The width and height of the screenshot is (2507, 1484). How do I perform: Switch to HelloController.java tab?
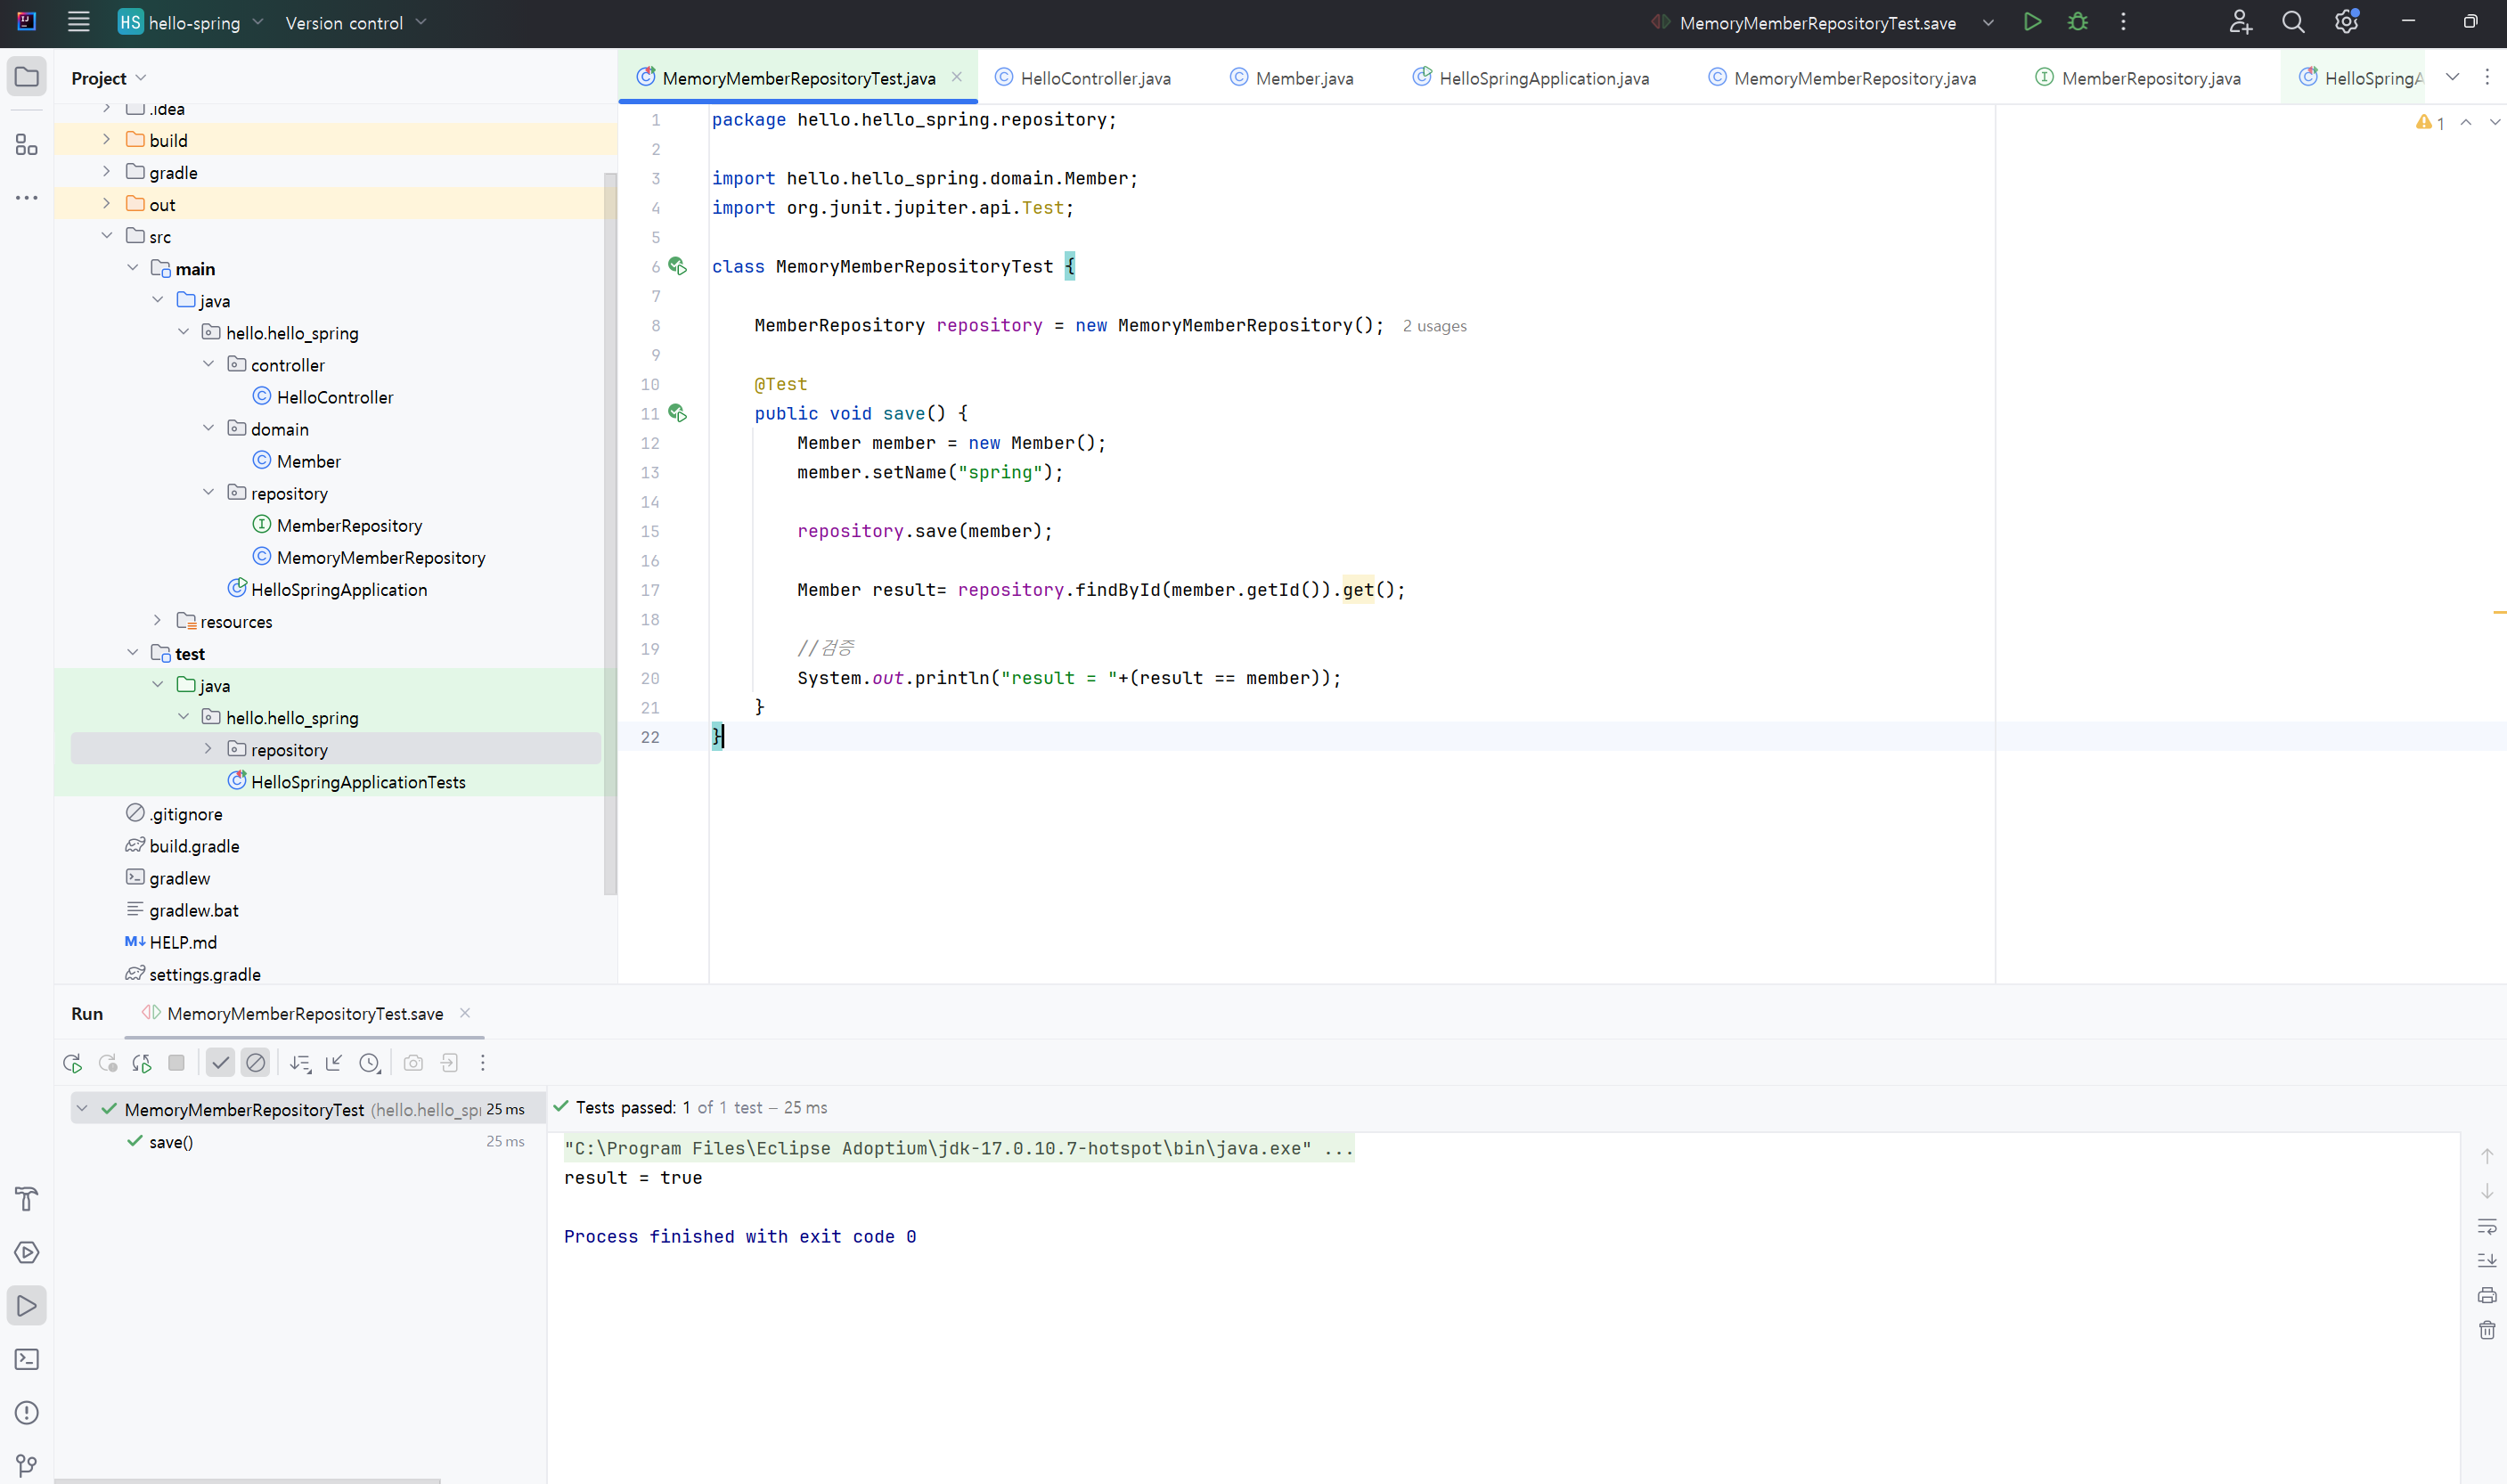1082,78
